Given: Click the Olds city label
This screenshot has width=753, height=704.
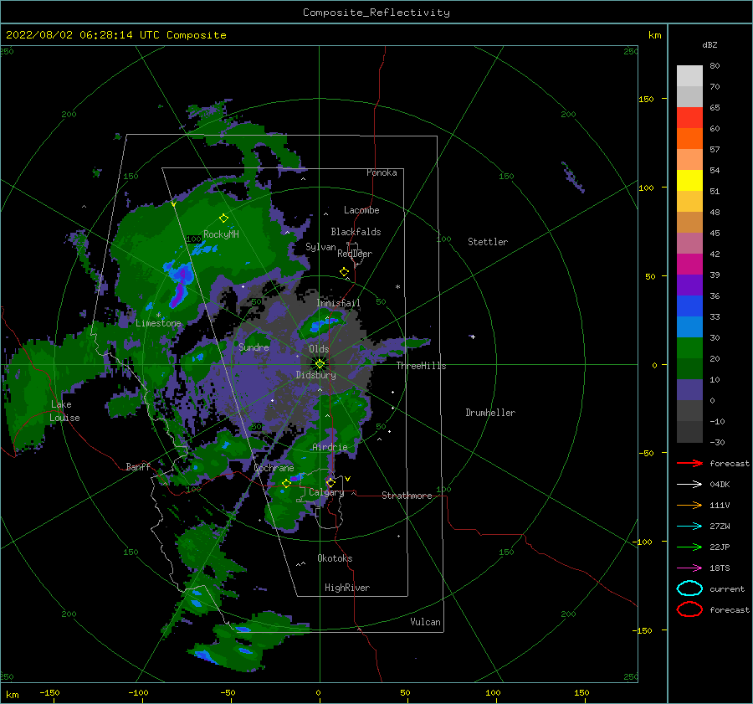Looking at the screenshot, I should pyautogui.click(x=319, y=349).
